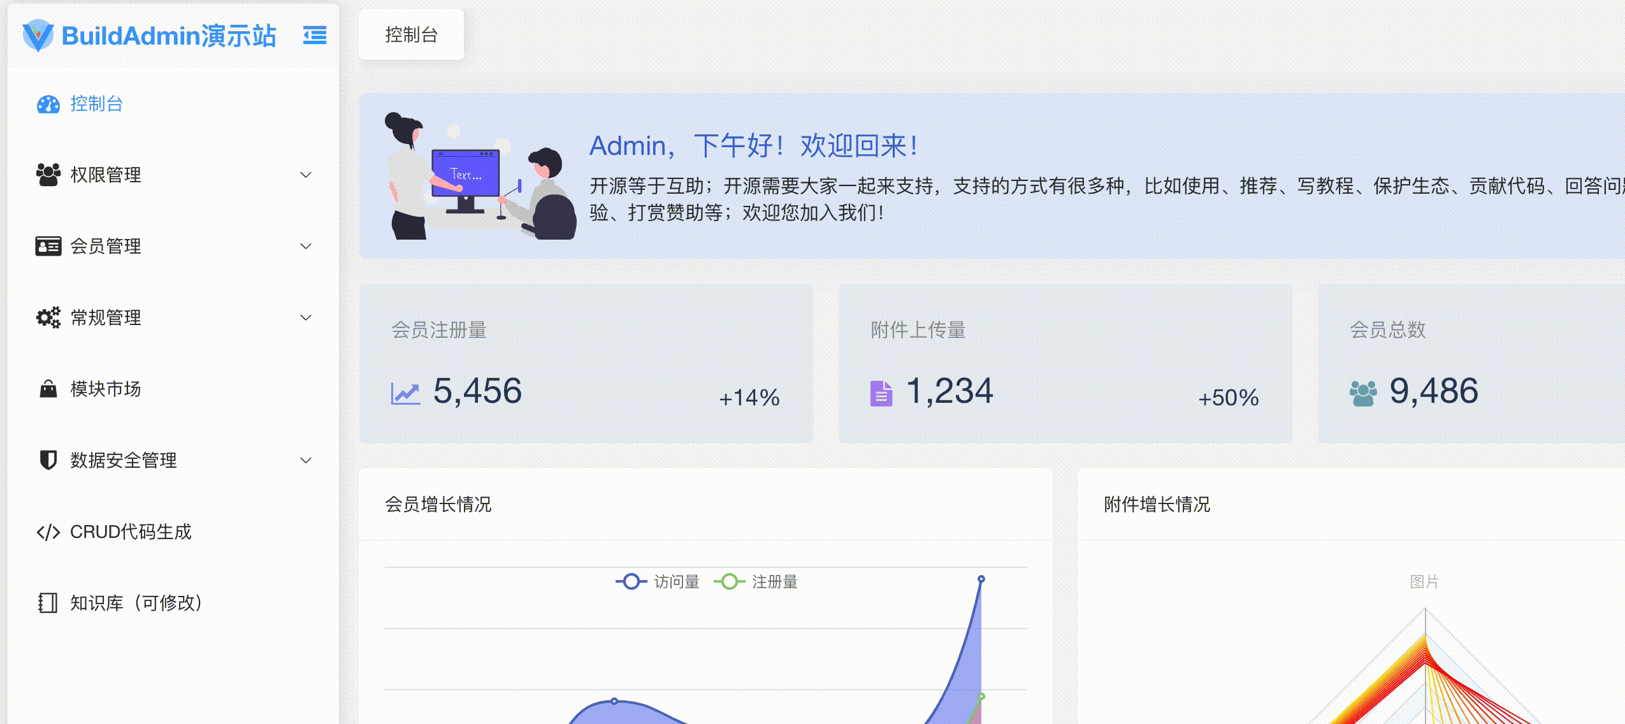Click the 知识库 notebook icon
Image resolution: width=1625 pixels, height=724 pixels.
[x=48, y=603]
